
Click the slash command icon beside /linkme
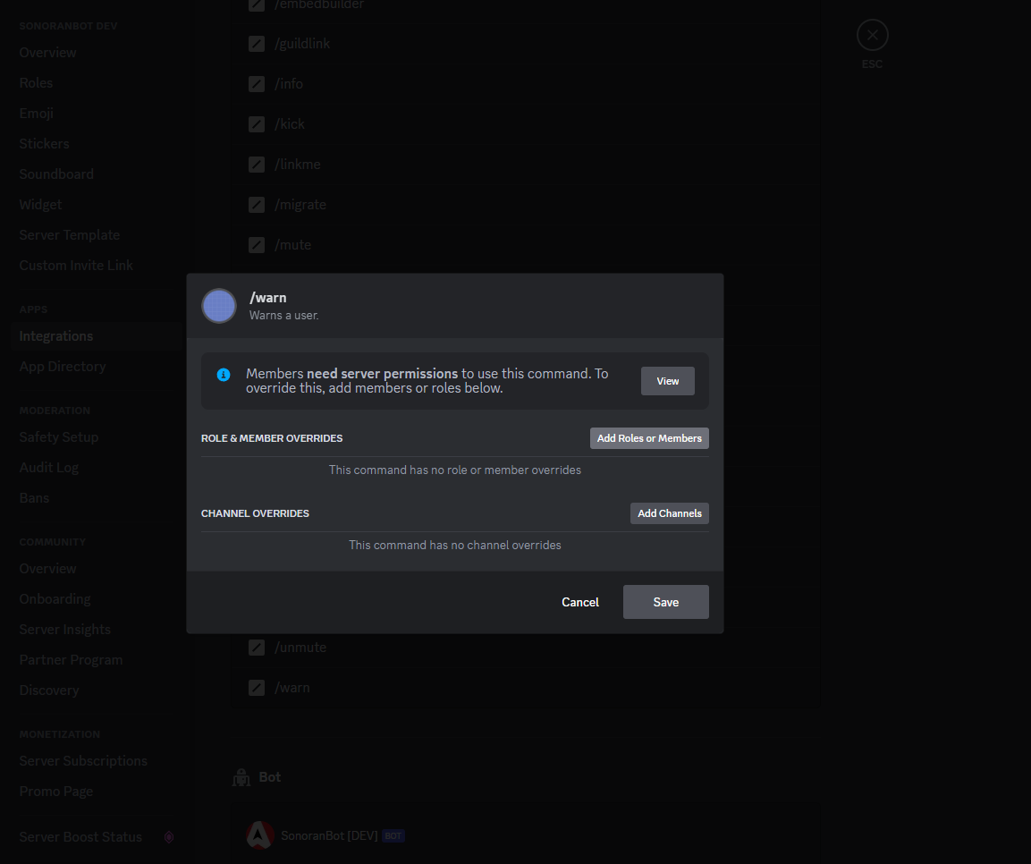coord(257,165)
